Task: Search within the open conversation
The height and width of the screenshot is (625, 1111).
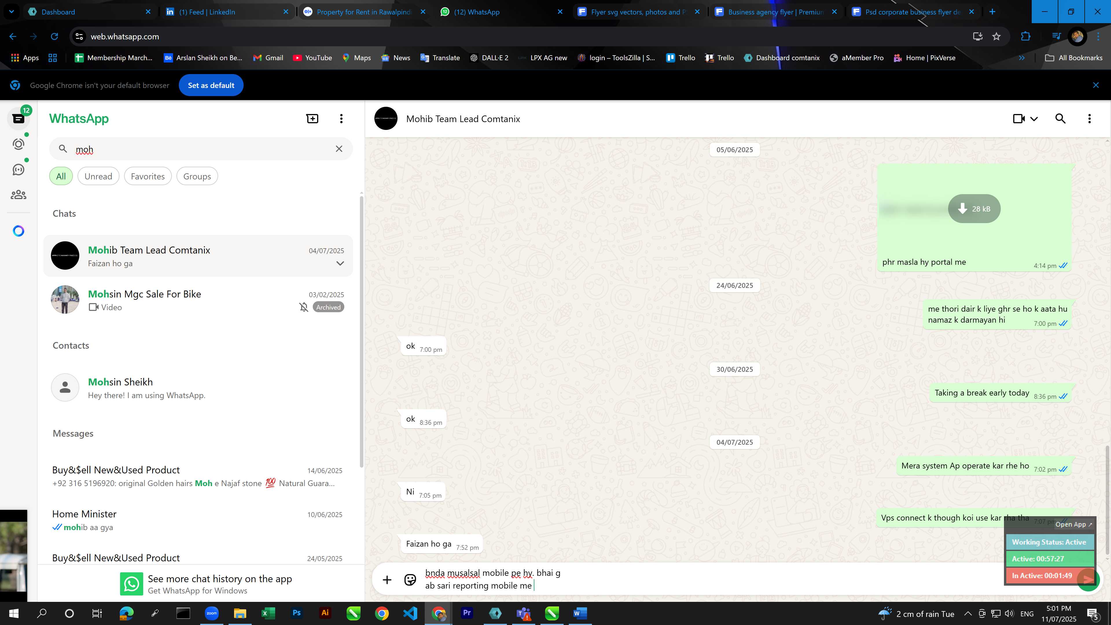Action: click(1061, 119)
